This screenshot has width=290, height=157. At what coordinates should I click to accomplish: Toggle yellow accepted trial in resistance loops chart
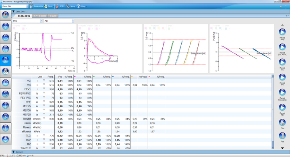pyautogui.click(x=159, y=29)
